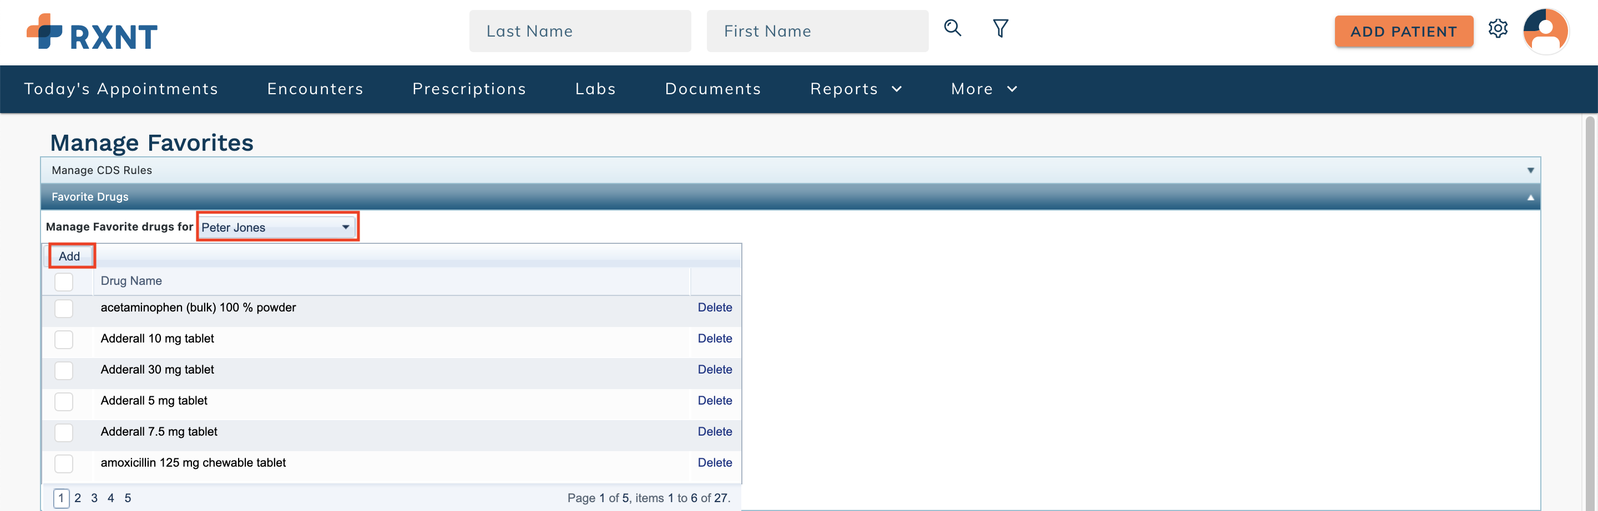Delete Adderall 30 mg tablet

[715, 370]
